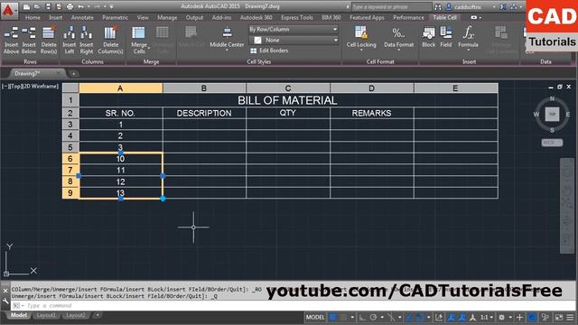Switch to the Table Cell ribbon tab

click(444, 18)
